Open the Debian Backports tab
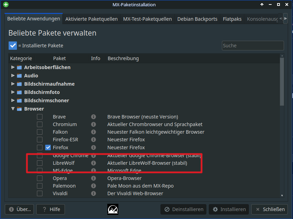Viewport: 293px width, 219px height. coord(197,19)
